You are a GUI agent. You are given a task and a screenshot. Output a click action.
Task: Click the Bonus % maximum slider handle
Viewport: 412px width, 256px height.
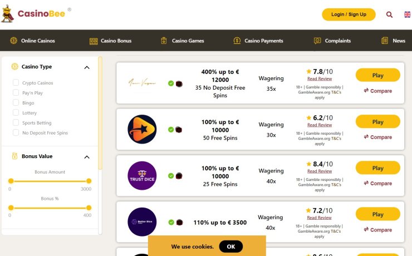click(89, 208)
